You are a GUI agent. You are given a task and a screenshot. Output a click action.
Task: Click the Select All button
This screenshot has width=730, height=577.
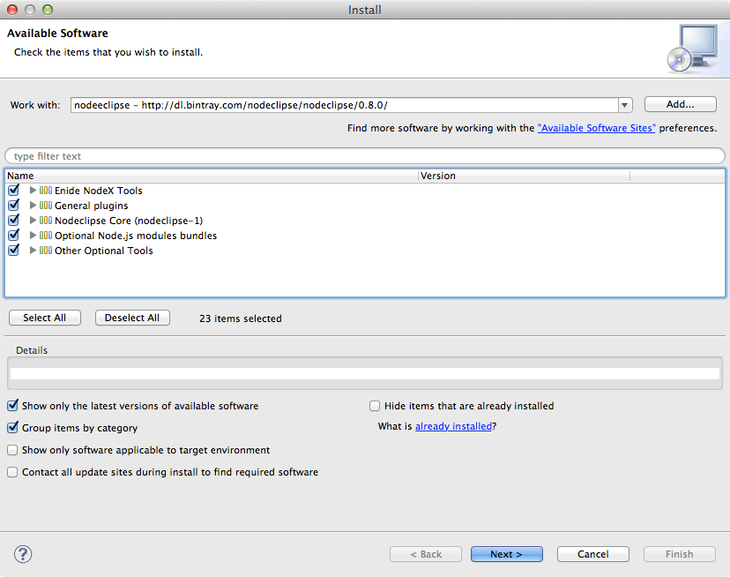(x=45, y=318)
